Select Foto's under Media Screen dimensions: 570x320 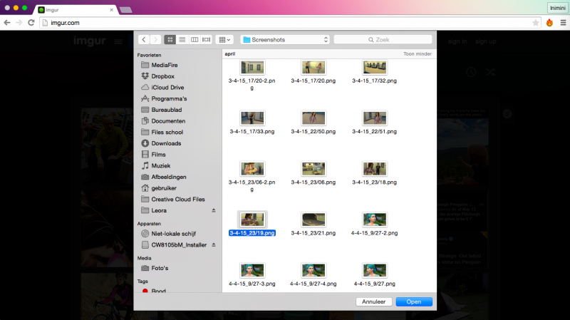click(x=161, y=267)
